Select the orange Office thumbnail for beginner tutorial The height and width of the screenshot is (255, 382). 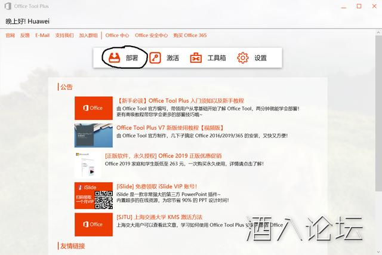(94, 108)
